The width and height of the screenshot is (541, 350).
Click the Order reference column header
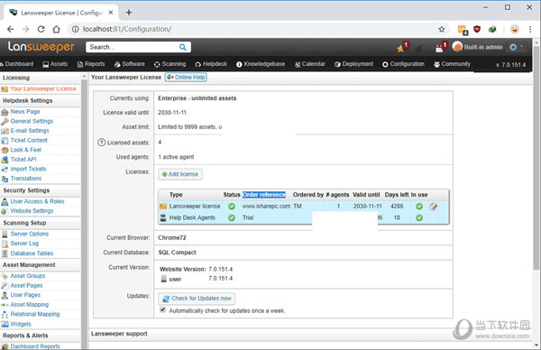coord(264,195)
